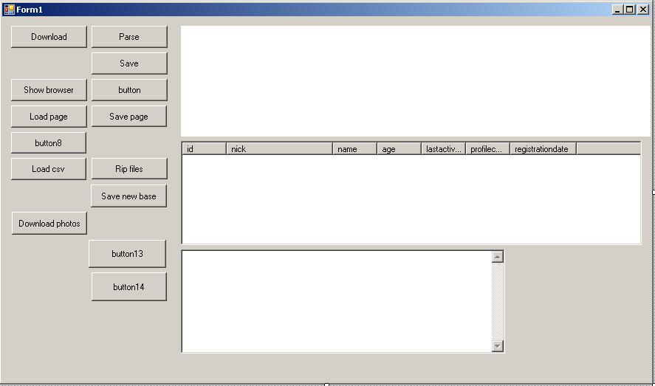The image size is (655, 386).
Task: Minimize the Form1 window
Action: (x=617, y=9)
